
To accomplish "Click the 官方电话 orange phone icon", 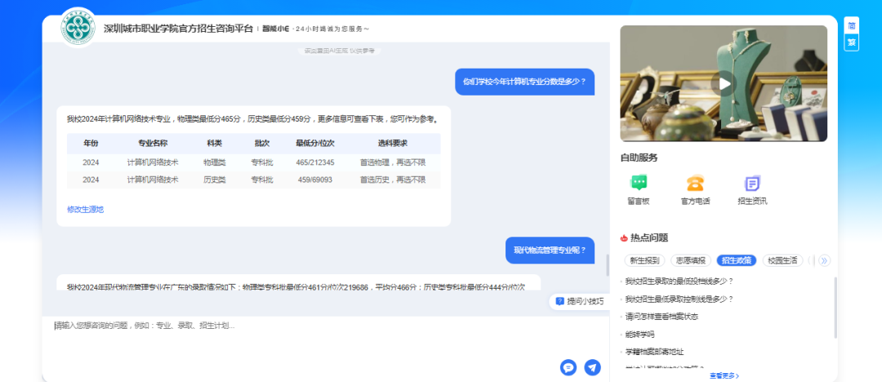I will pyautogui.click(x=695, y=184).
